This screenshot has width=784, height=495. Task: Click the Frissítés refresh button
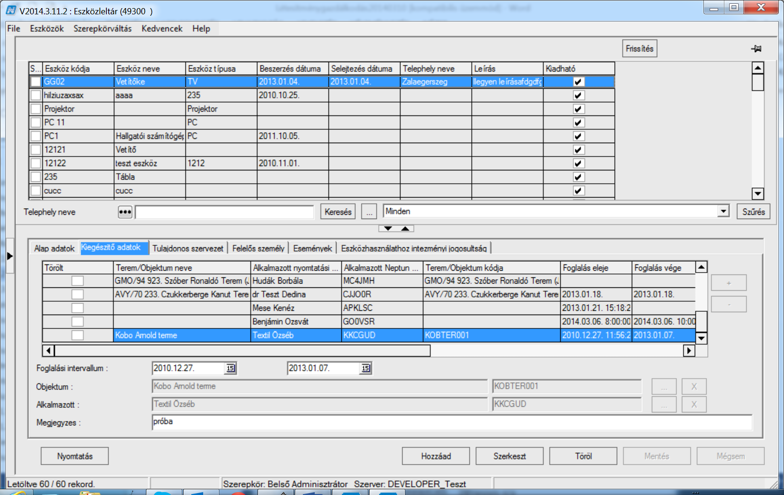(x=640, y=49)
